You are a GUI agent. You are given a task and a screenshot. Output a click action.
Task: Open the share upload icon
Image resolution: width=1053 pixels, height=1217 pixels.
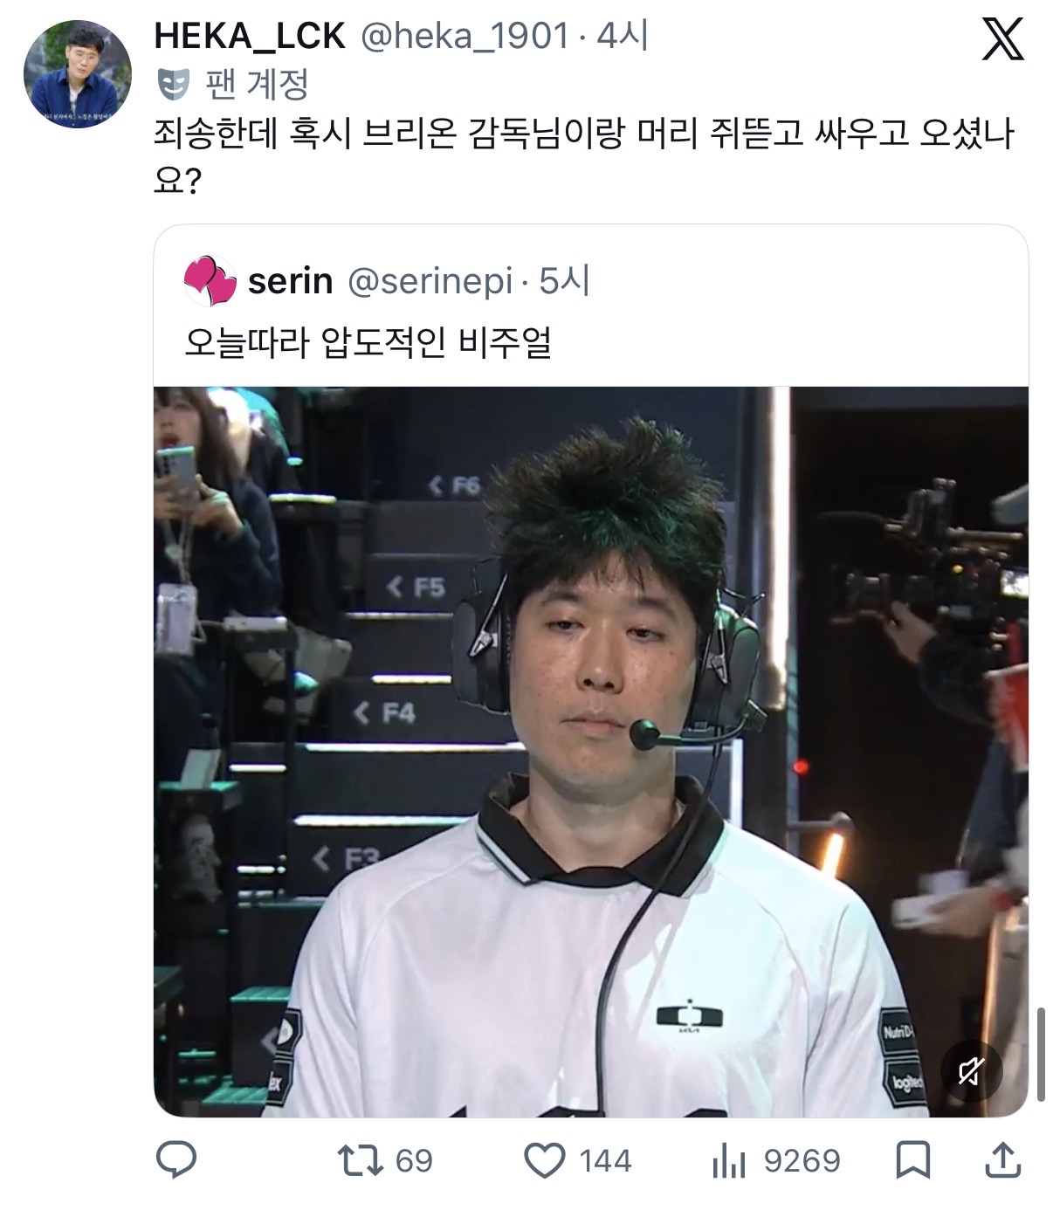tap(1003, 1159)
